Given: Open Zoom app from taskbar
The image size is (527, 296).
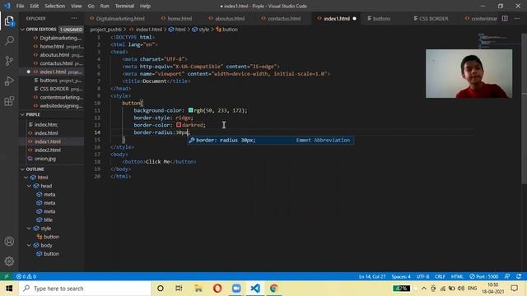Looking at the screenshot, I should (236, 289).
